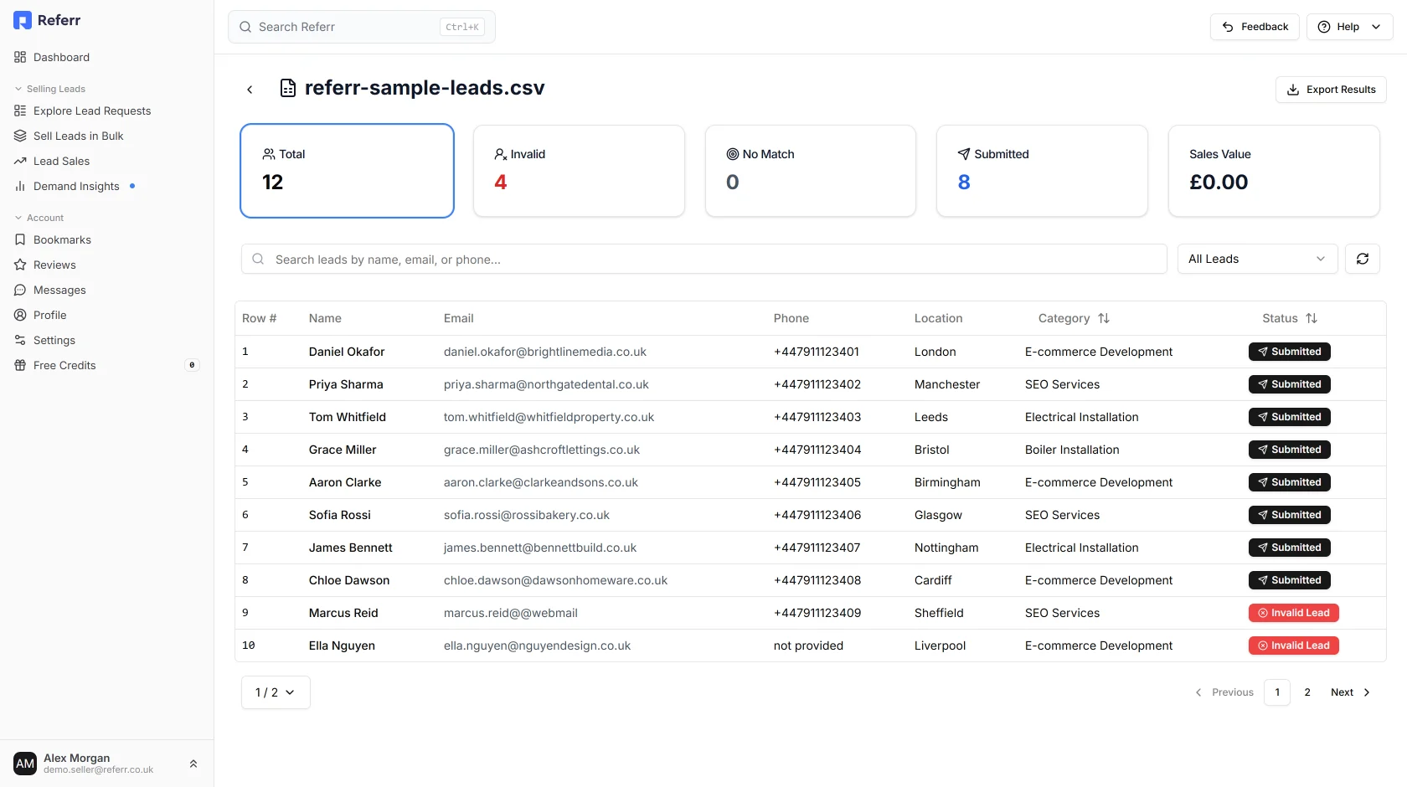This screenshot has width=1407, height=787.
Task: Click the page 1 pagination button
Action: click(1277, 692)
